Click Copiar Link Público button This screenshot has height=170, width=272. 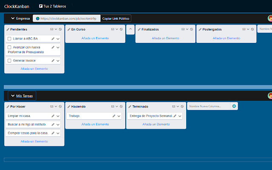[116, 18]
